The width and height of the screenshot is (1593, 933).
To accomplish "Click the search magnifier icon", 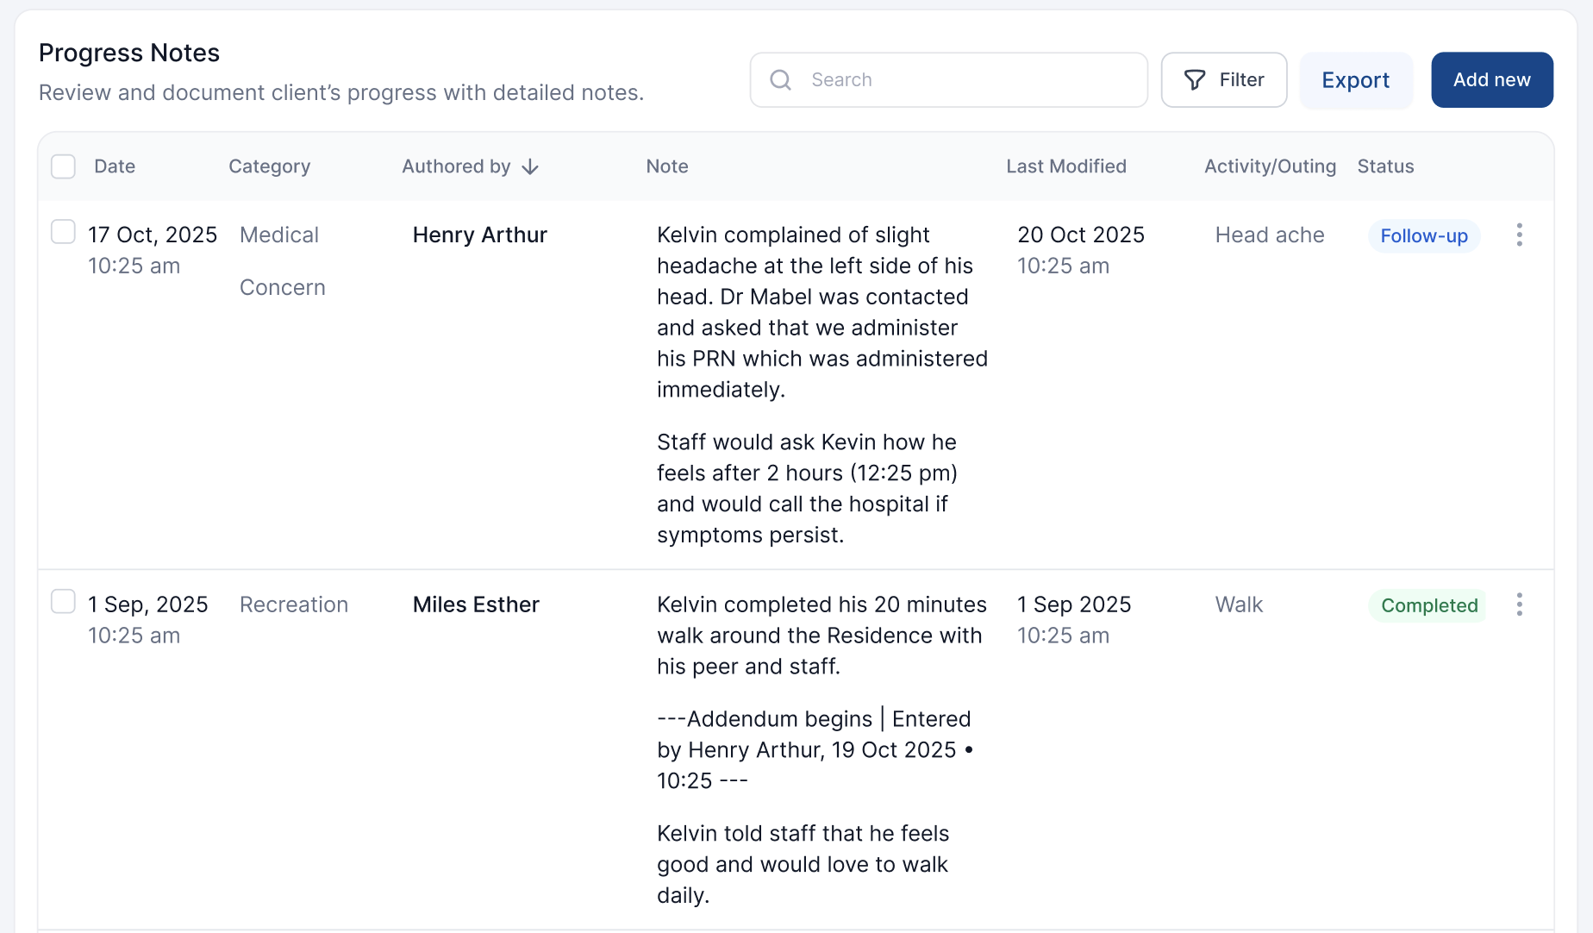I will click(x=781, y=80).
